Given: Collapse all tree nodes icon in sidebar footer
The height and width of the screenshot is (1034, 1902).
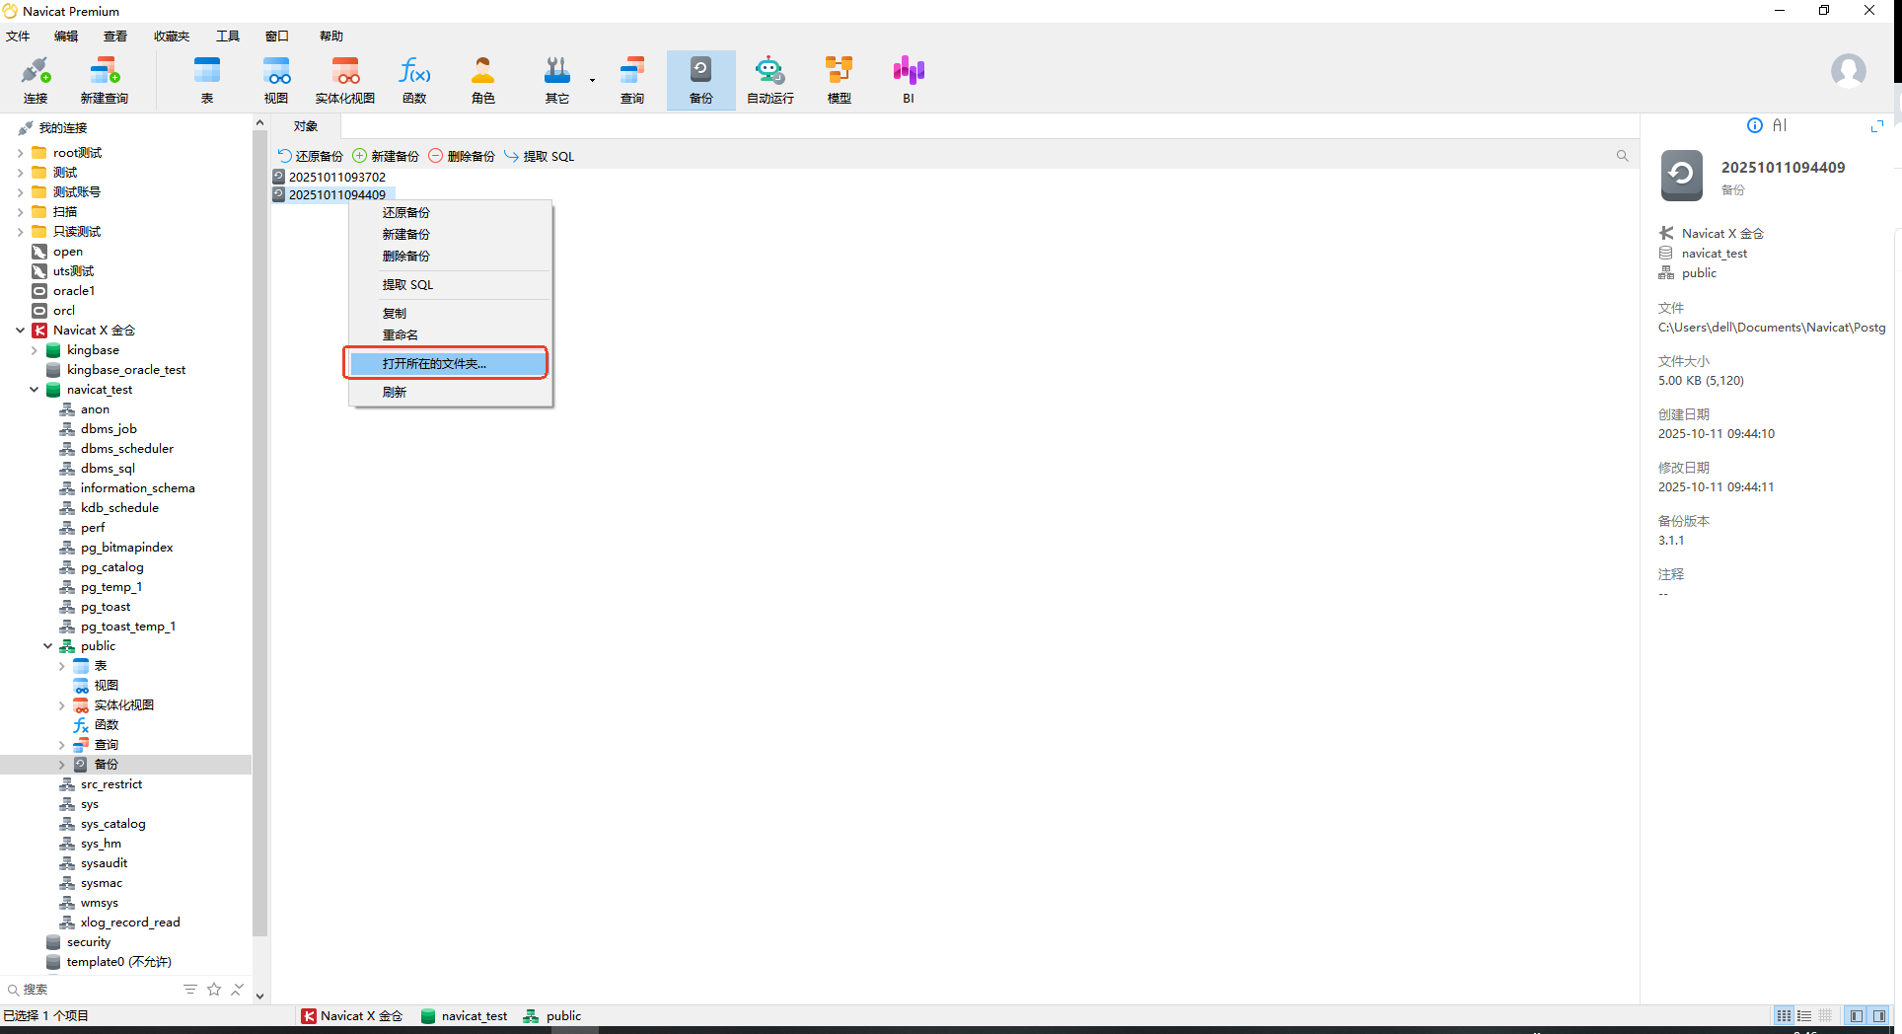Looking at the screenshot, I should (x=237, y=989).
